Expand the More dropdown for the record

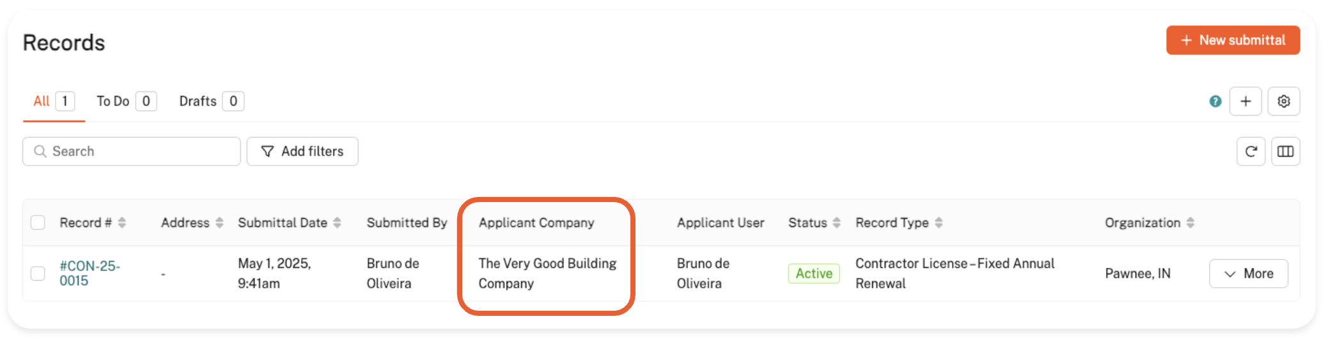[x=1248, y=274]
